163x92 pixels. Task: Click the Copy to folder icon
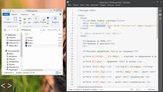pos(24,22)
